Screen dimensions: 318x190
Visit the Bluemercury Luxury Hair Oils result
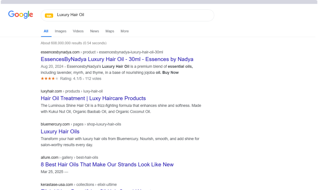click(60, 131)
